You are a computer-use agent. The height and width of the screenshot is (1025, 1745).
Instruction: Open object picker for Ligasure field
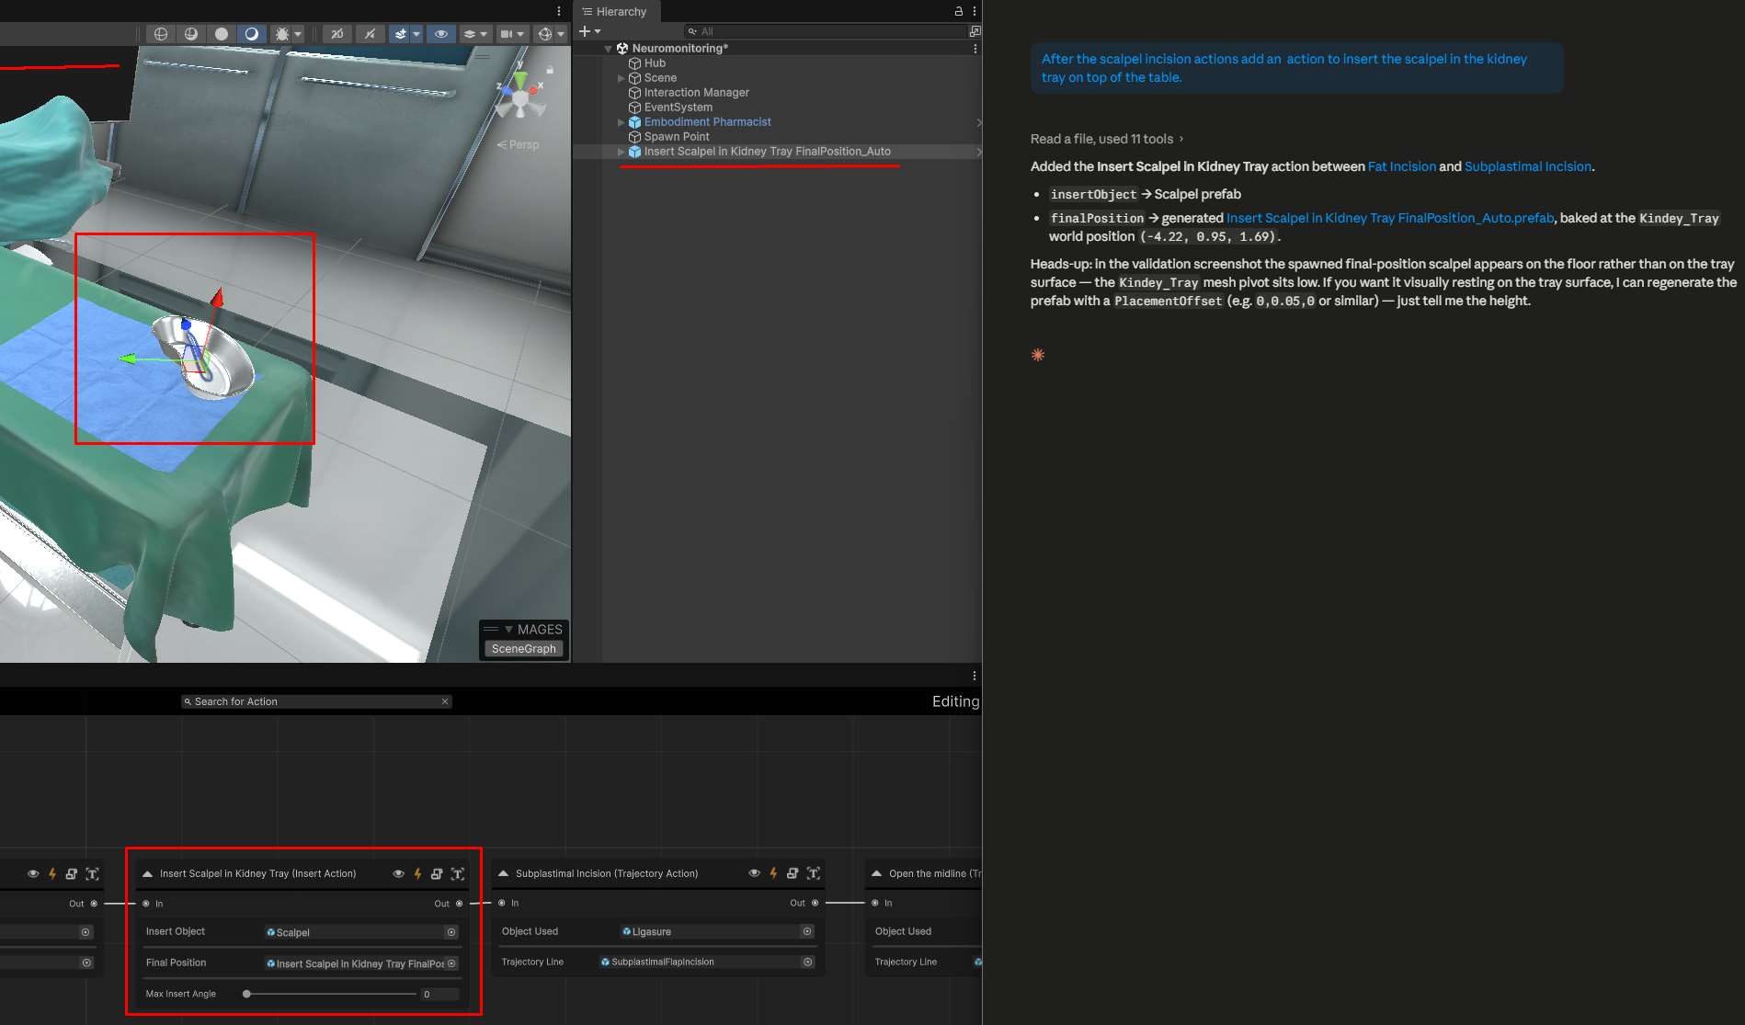807,931
